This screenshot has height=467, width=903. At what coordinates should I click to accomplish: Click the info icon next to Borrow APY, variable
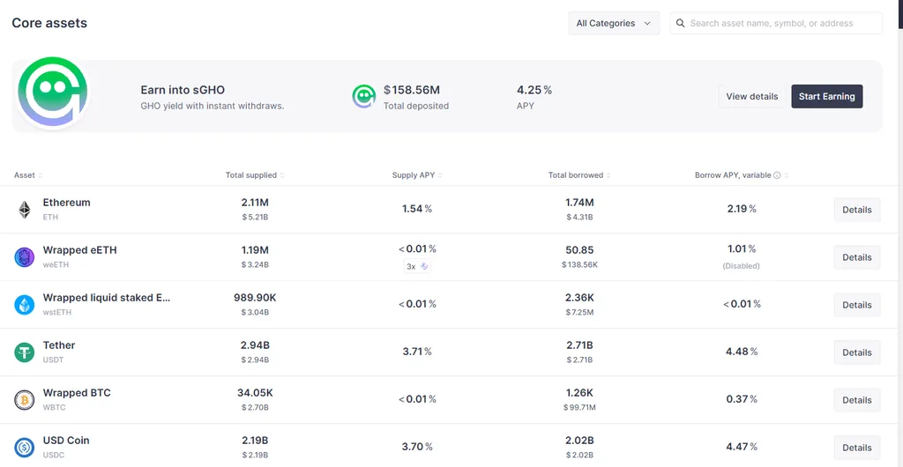click(x=777, y=174)
